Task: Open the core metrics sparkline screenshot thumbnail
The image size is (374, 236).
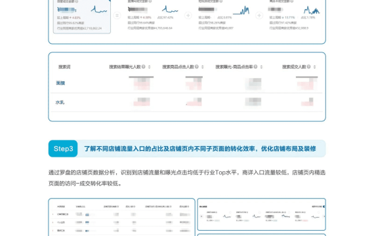Action: pos(262,214)
